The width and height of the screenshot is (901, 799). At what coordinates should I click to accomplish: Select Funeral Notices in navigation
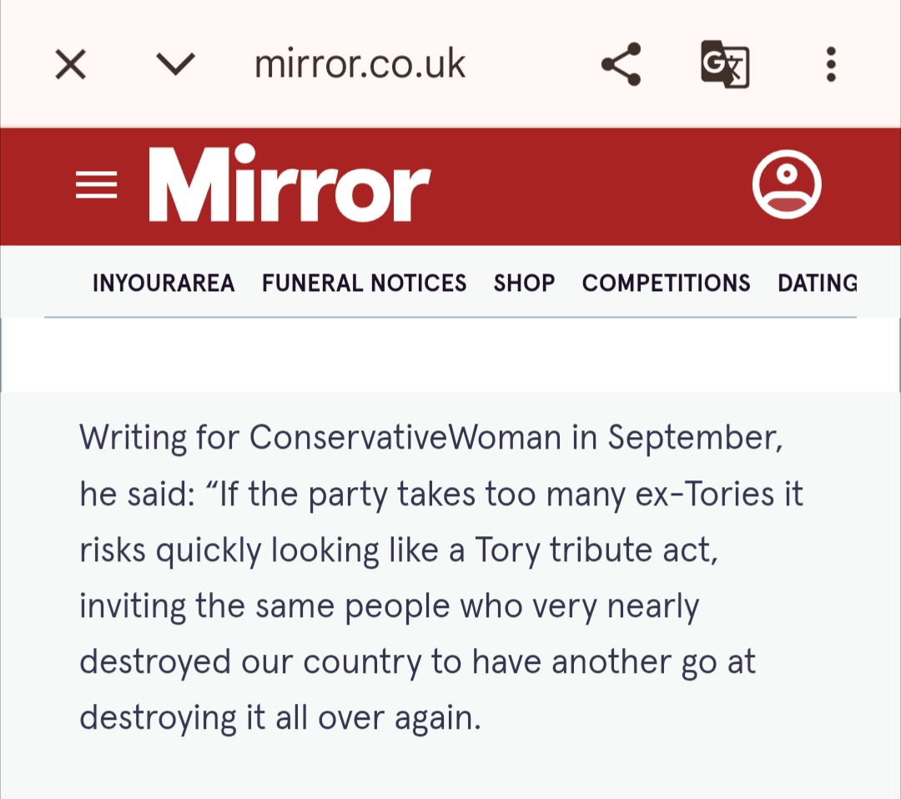(x=364, y=284)
